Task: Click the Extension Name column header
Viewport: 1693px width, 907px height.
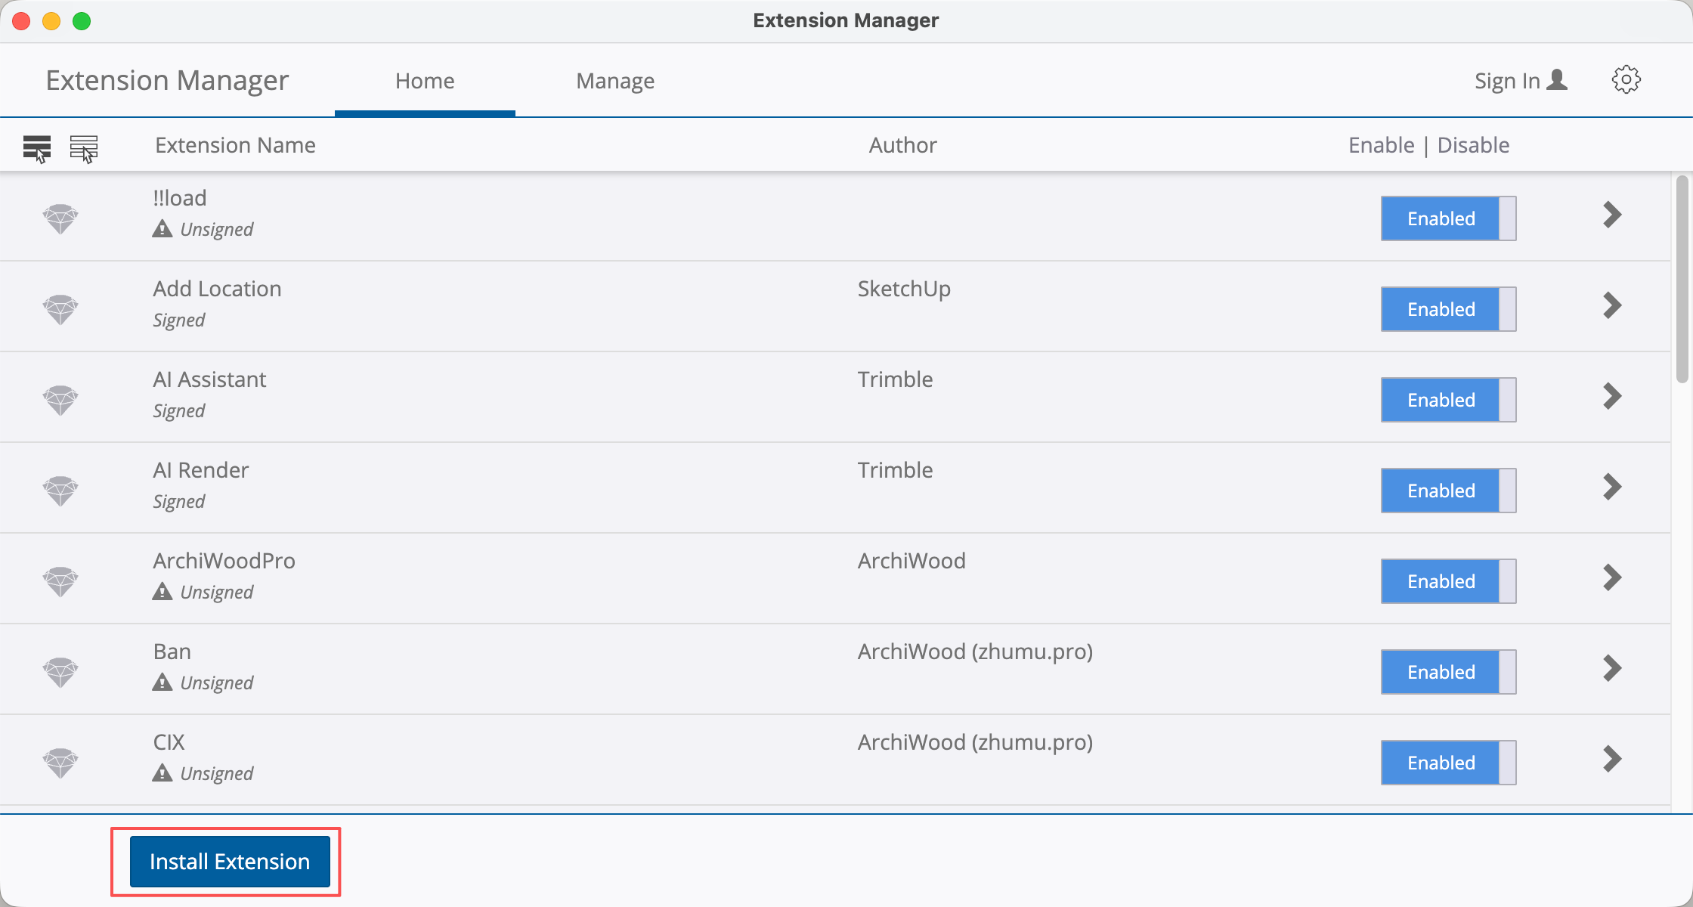Action: click(235, 145)
